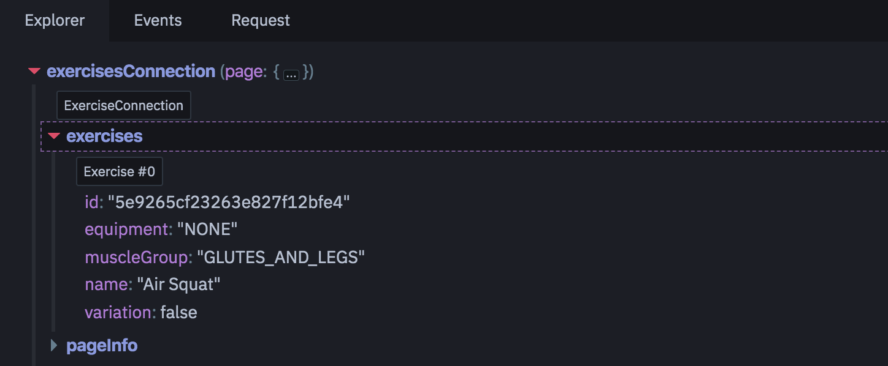
Task: Switch to the Events tab
Action: coord(158,20)
